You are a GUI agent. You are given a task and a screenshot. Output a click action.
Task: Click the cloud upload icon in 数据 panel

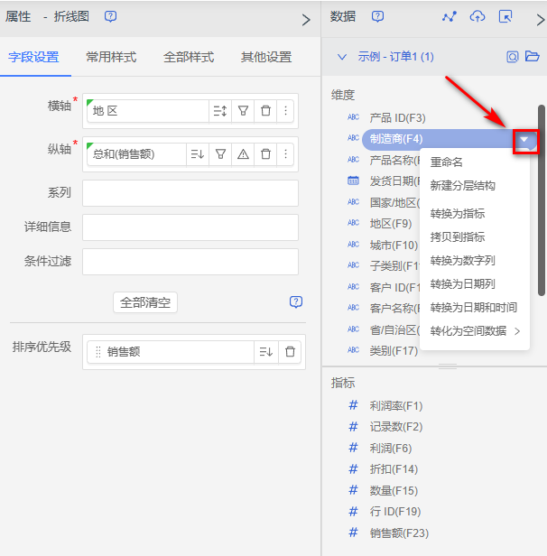coord(477,17)
